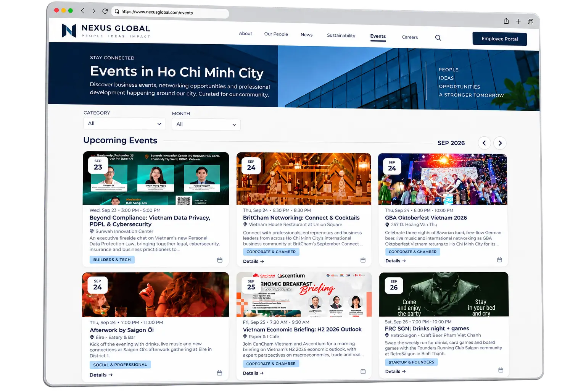Click Corporate & Chamber tag on Oktoberfest card
Screen dimensions: 586x391
click(412, 252)
